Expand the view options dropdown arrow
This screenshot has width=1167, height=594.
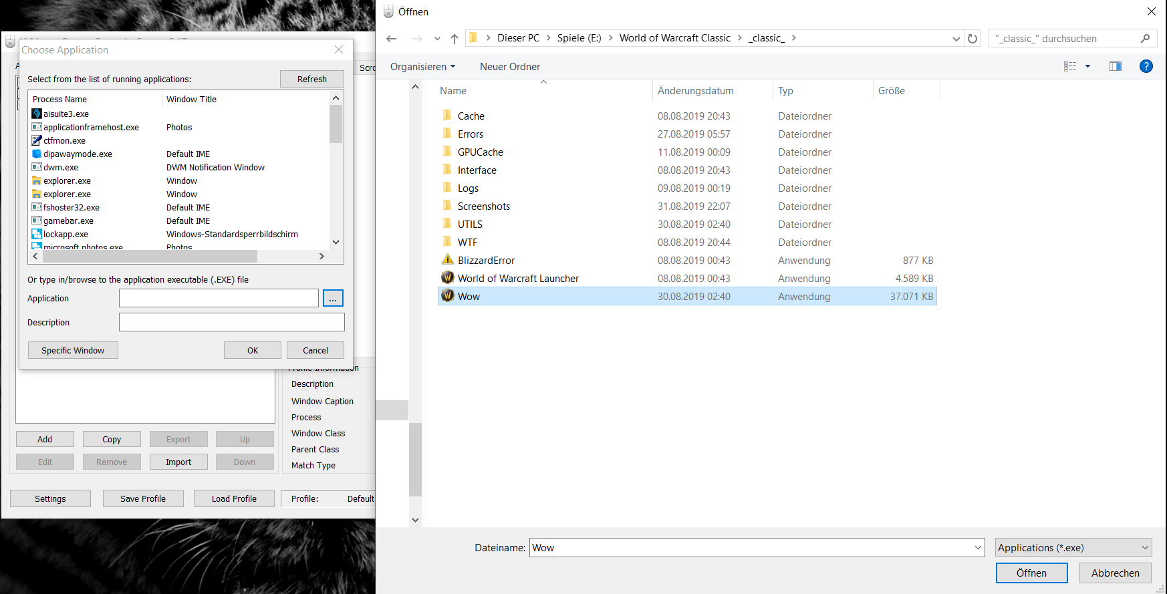(x=1087, y=66)
